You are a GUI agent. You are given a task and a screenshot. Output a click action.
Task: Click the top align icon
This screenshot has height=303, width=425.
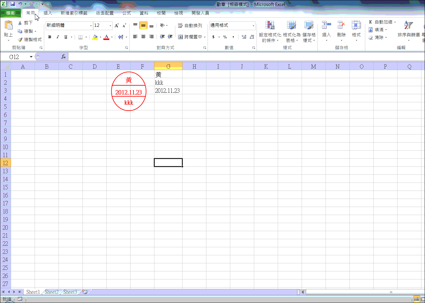coord(135,26)
